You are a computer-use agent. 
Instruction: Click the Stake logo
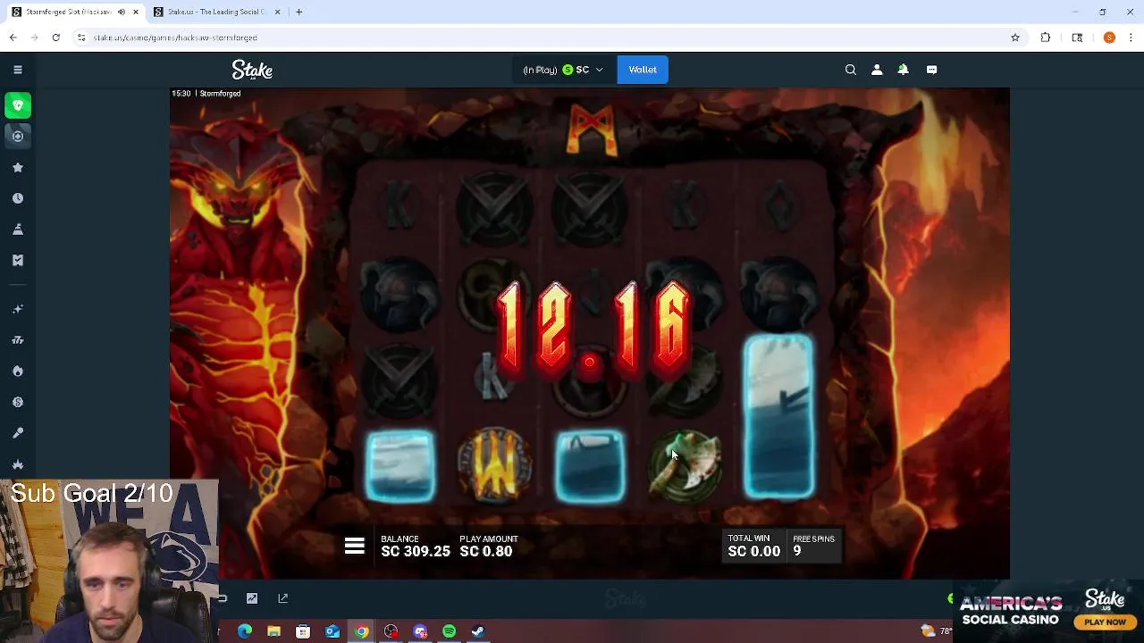pos(252,70)
